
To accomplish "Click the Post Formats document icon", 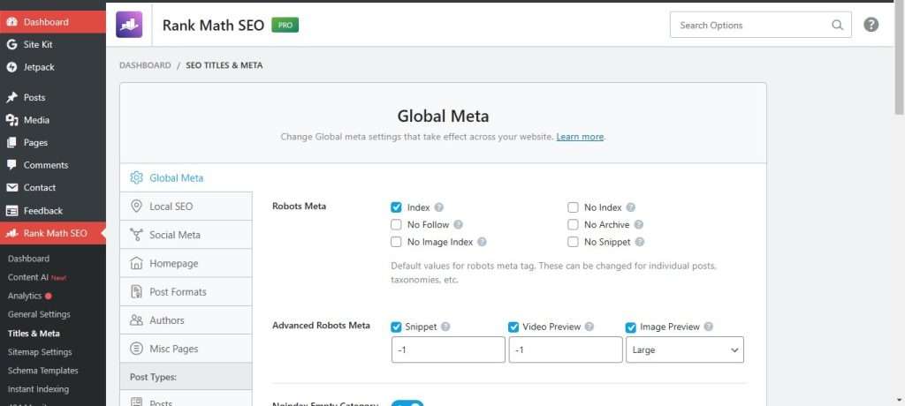I will coord(136,292).
